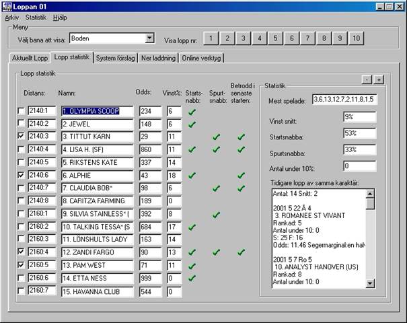Open the Hjälp menu
This screenshot has width=407, height=323.
(x=60, y=17)
